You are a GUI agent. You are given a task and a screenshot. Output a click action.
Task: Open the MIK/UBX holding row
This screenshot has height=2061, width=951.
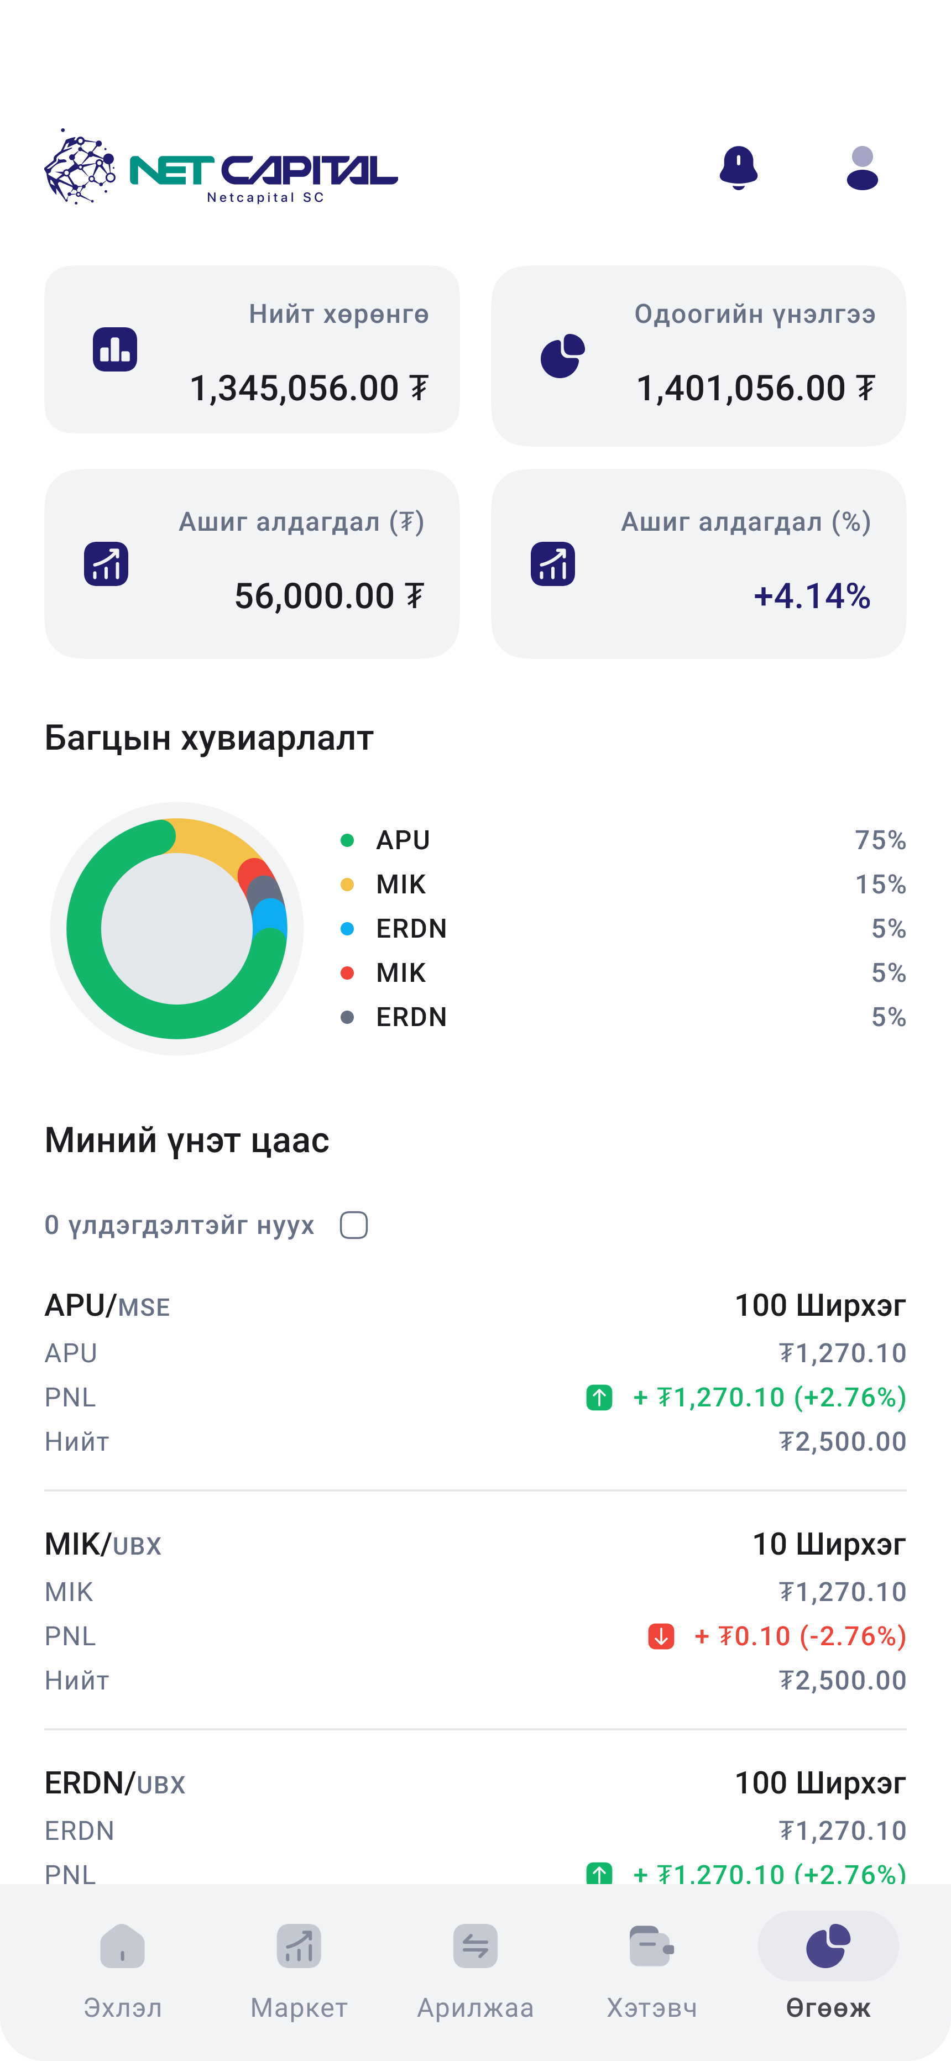point(476,1612)
